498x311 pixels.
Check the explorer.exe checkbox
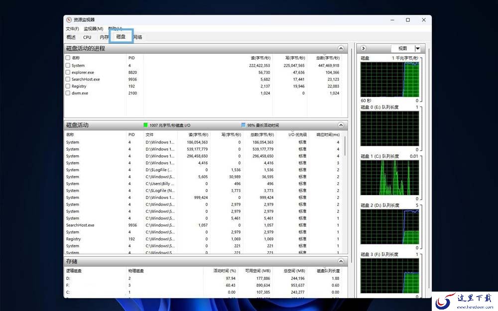click(68, 72)
